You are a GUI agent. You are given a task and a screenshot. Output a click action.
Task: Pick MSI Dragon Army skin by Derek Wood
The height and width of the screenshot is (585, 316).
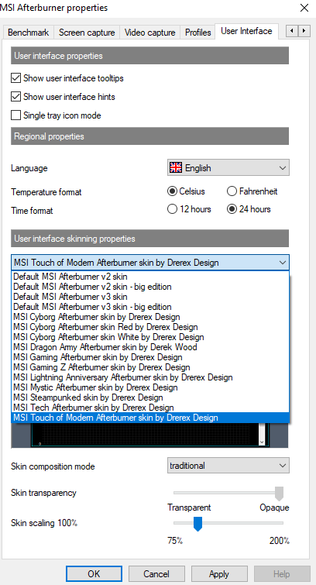point(150,347)
